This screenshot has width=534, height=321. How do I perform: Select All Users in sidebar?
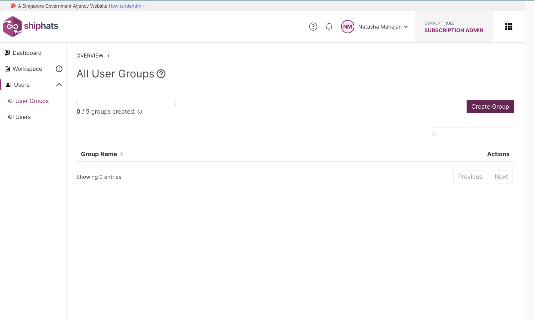(x=19, y=117)
